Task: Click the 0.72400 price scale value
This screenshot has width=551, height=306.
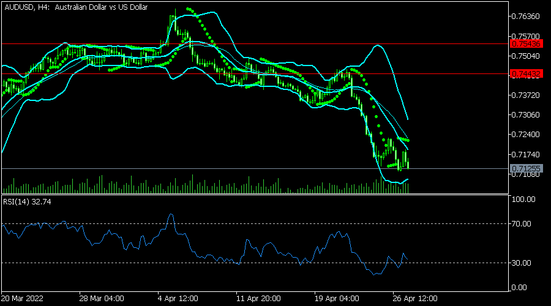Action: 525,135
